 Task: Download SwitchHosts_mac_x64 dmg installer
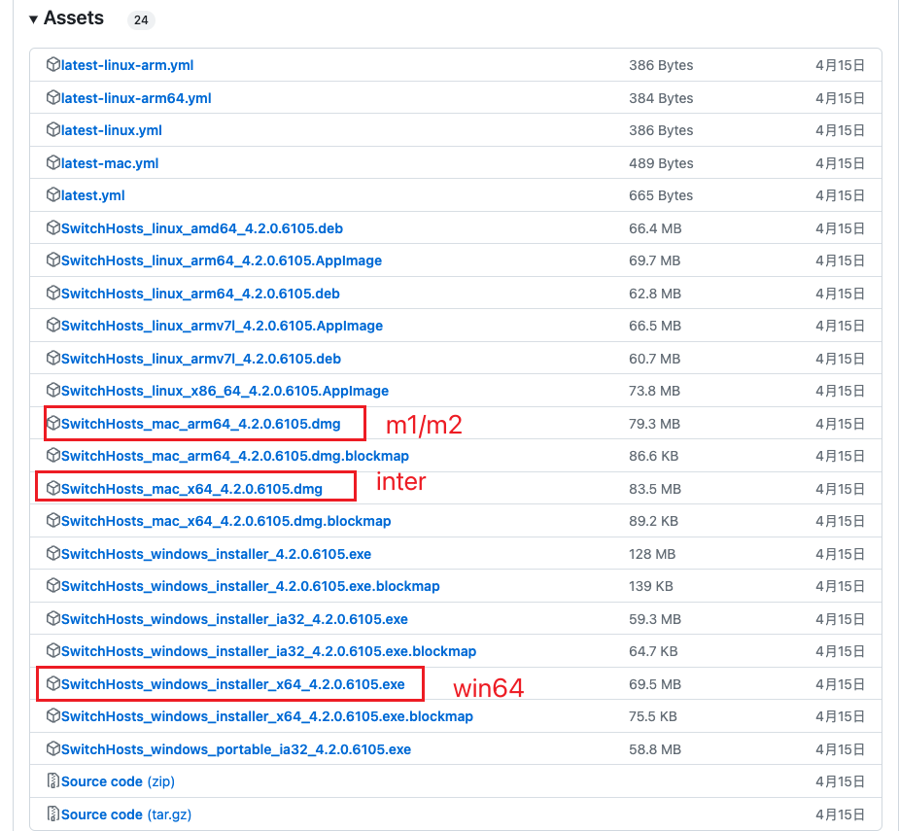pyautogui.click(x=192, y=489)
